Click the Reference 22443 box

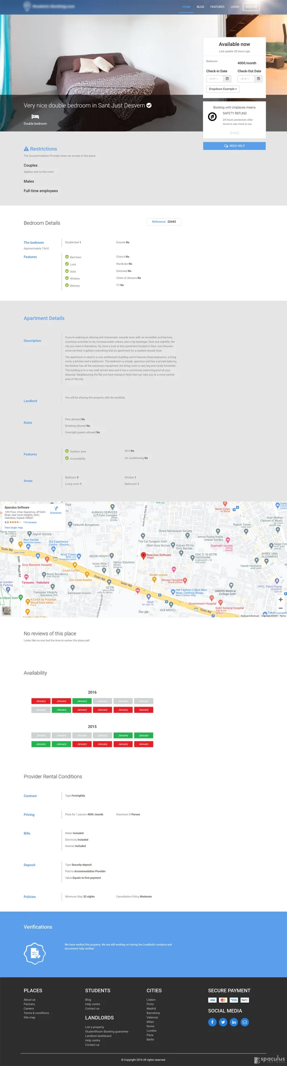click(164, 222)
